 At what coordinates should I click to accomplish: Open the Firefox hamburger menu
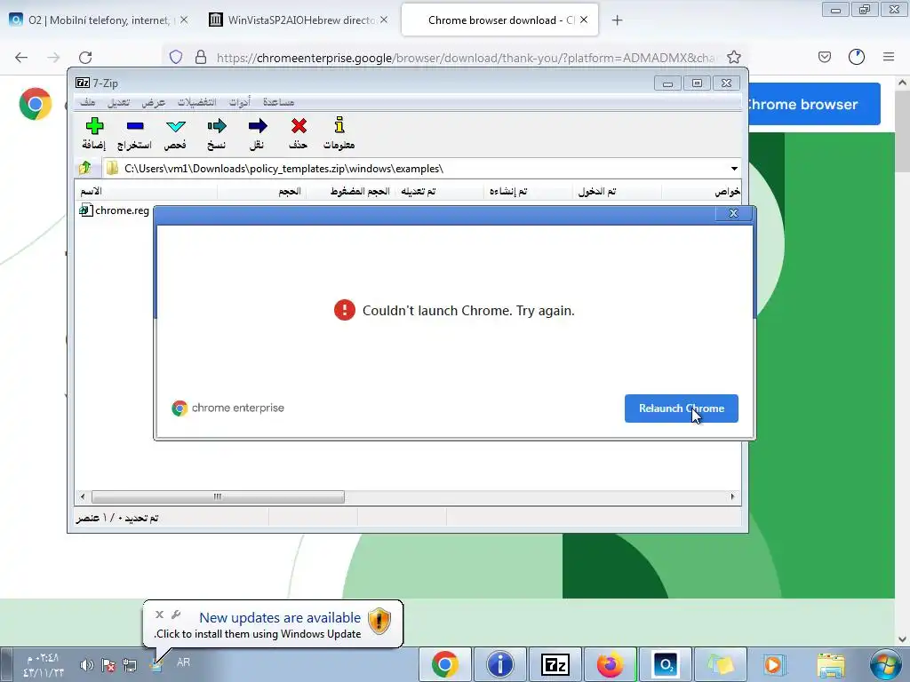click(889, 57)
